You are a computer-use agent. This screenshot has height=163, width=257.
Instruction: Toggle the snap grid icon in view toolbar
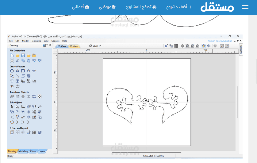click(176, 46)
